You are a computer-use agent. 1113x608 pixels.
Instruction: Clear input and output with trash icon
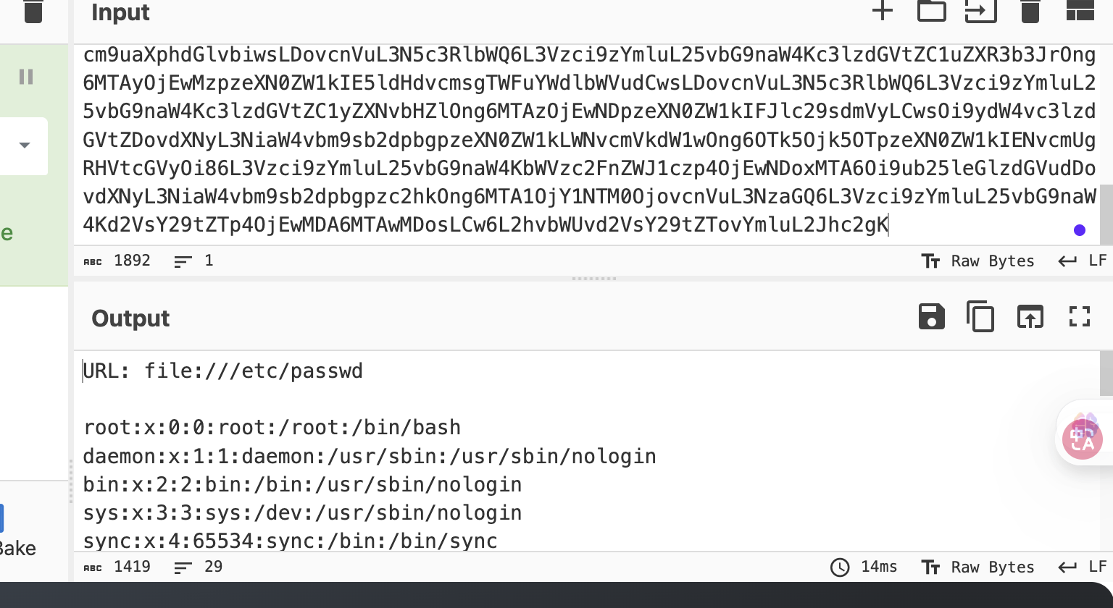(1030, 10)
